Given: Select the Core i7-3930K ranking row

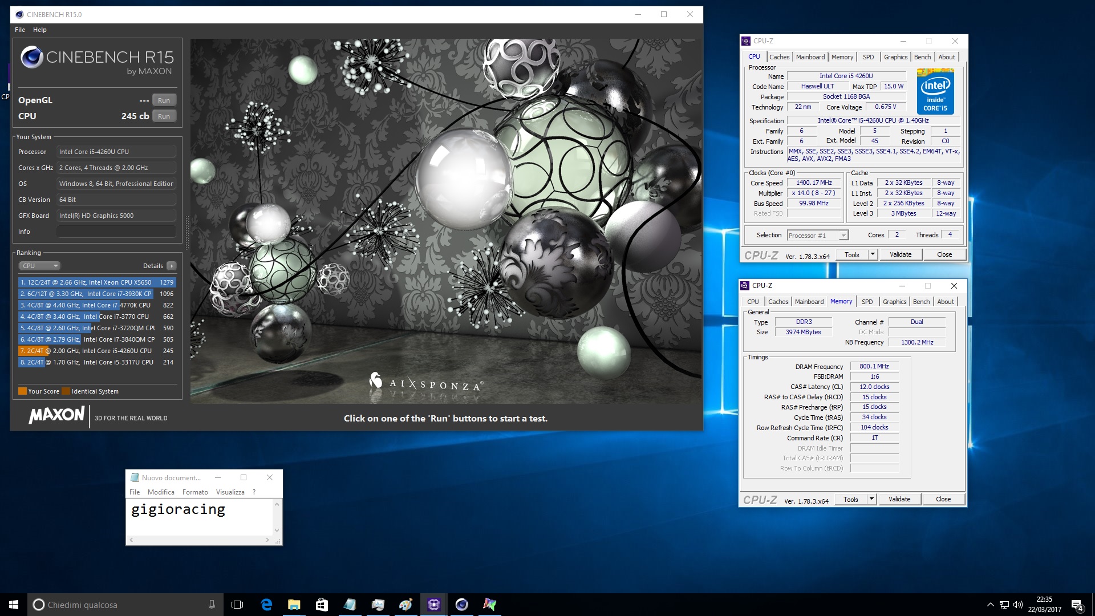Looking at the screenshot, I should 97,294.
